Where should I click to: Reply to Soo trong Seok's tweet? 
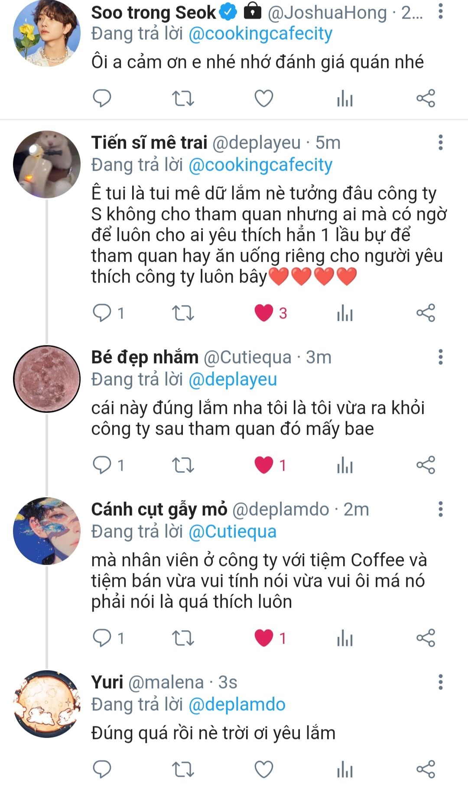pos(102,98)
